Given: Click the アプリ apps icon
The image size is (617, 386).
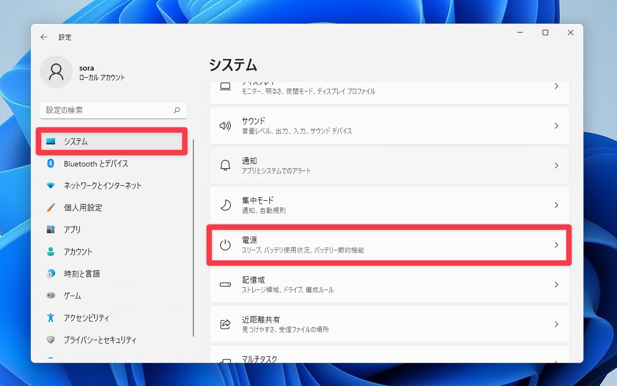Looking at the screenshot, I should (x=51, y=229).
